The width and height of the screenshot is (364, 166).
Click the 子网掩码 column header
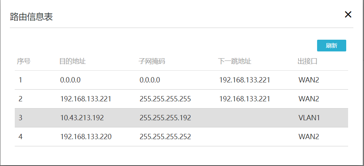coord(152,61)
